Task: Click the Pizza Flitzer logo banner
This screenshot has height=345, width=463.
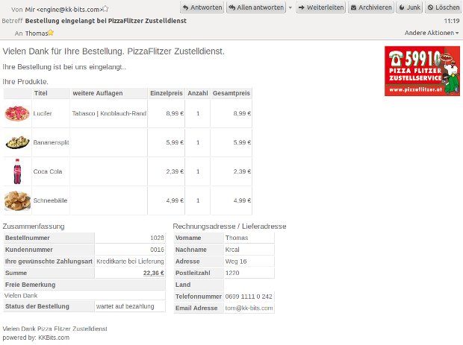Action: click(x=422, y=71)
